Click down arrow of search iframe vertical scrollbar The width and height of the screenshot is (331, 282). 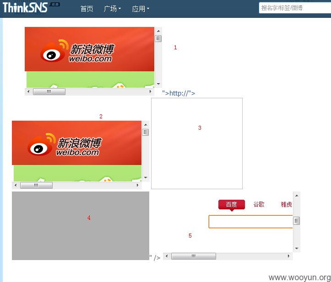coord(297,249)
